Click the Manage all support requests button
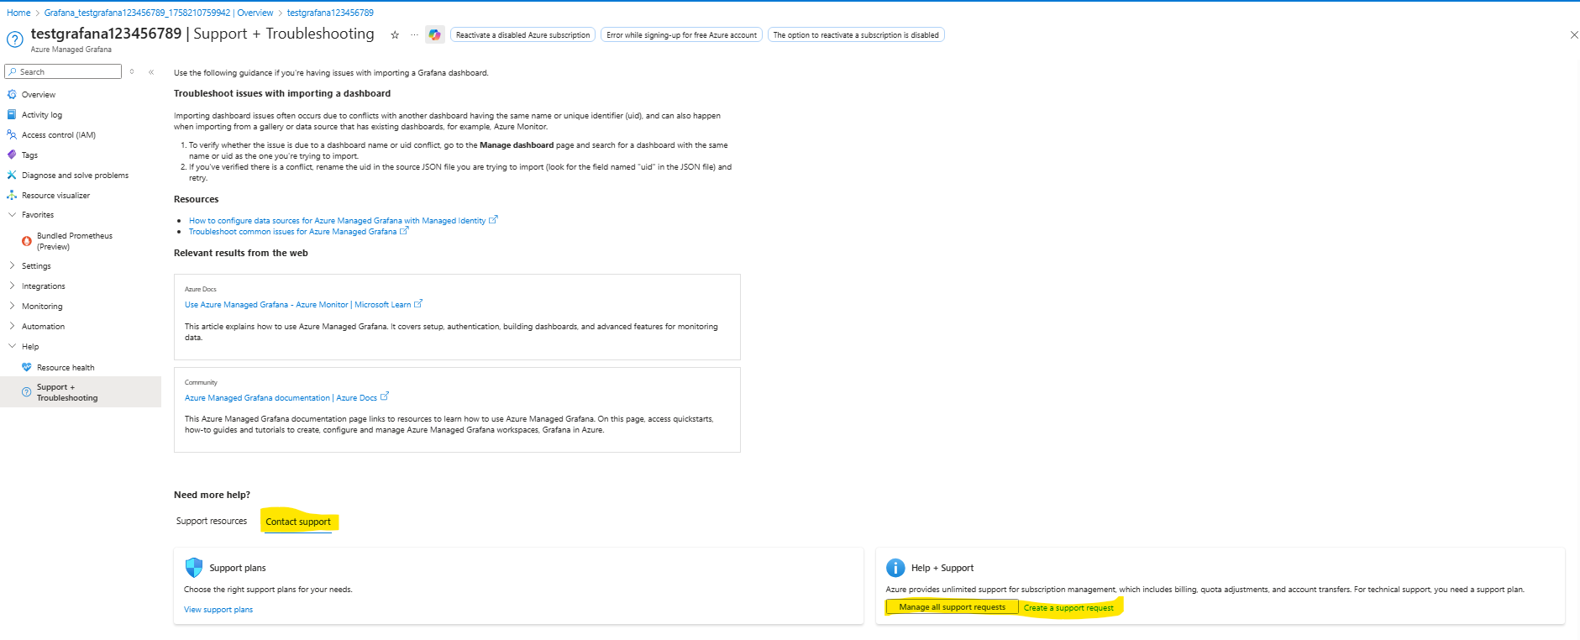Image resolution: width=1580 pixels, height=640 pixels. [x=952, y=607]
